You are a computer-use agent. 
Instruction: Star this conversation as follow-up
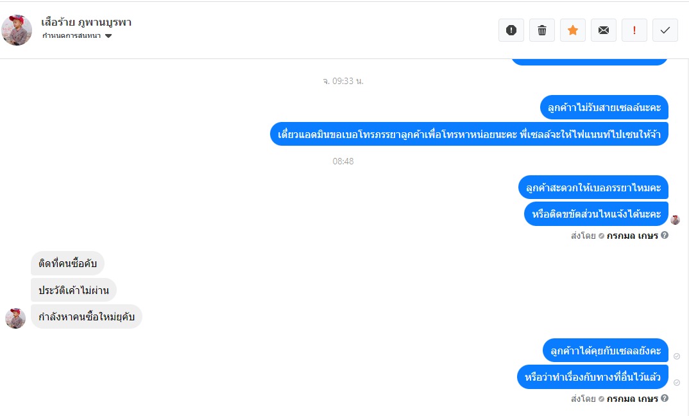(x=572, y=30)
